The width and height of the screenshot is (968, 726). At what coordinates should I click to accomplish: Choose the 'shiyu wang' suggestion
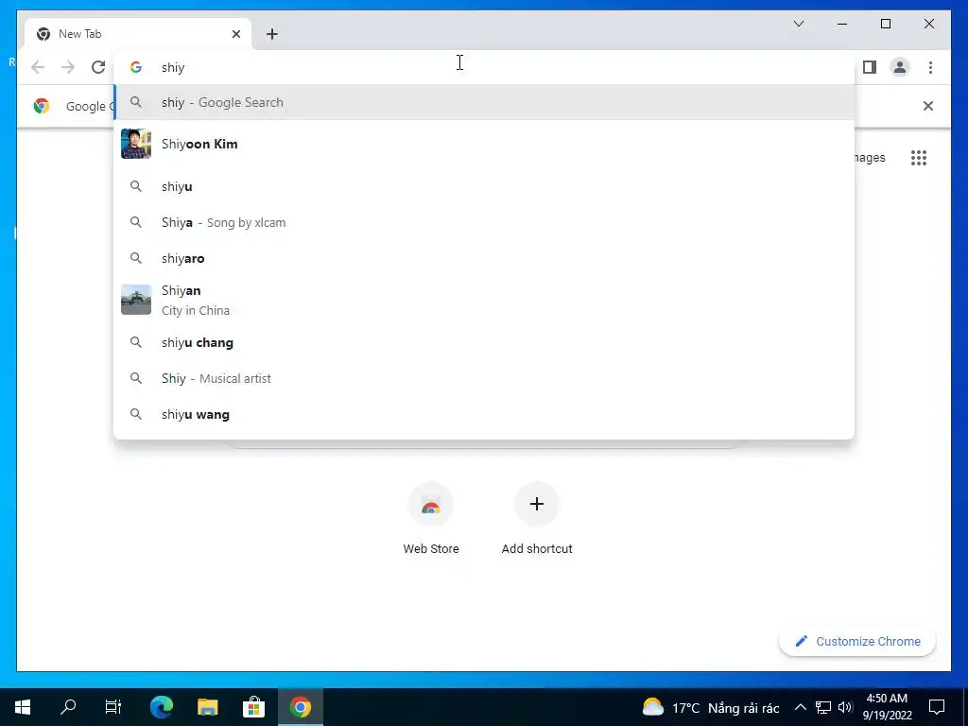(x=484, y=414)
